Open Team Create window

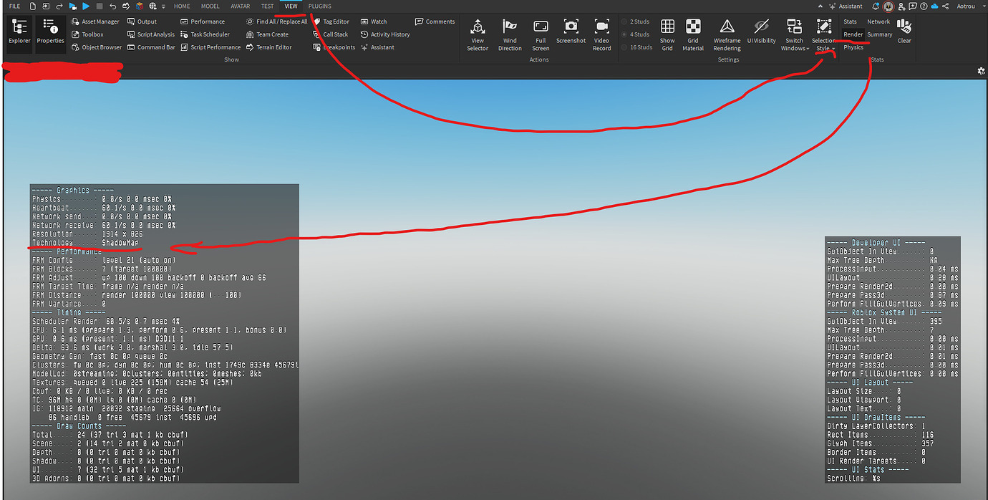pyautogui.click(x=267, y=34)
